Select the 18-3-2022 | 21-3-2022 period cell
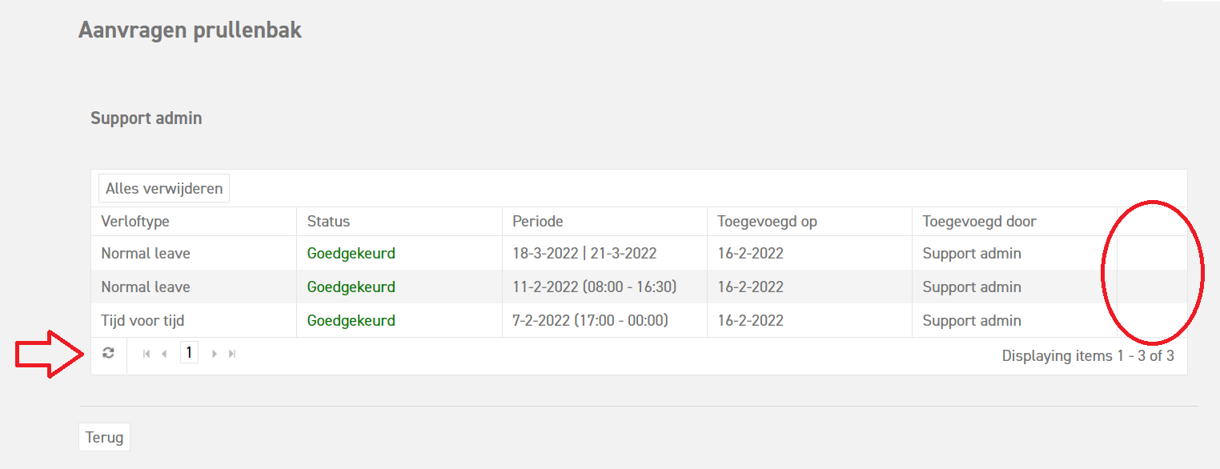Image resolution: width=1220 pixels, height=469 pixels. coord(584,254)
